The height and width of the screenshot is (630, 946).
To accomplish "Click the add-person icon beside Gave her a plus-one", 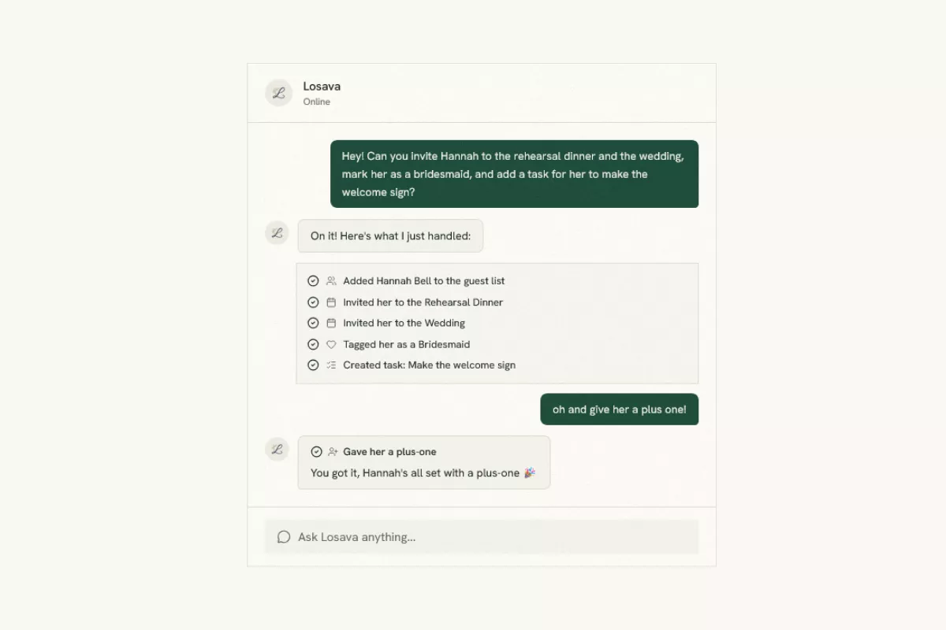I will [333, 452].
